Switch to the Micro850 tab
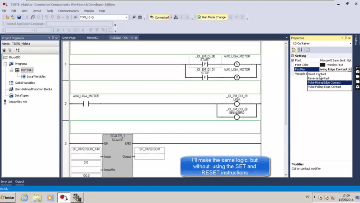The height and width of the screenshot is (203, 360). point(93,38)
